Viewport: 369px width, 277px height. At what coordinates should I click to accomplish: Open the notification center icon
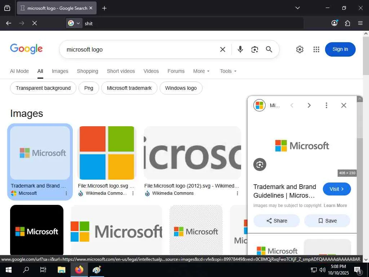[x=358, y=270]
